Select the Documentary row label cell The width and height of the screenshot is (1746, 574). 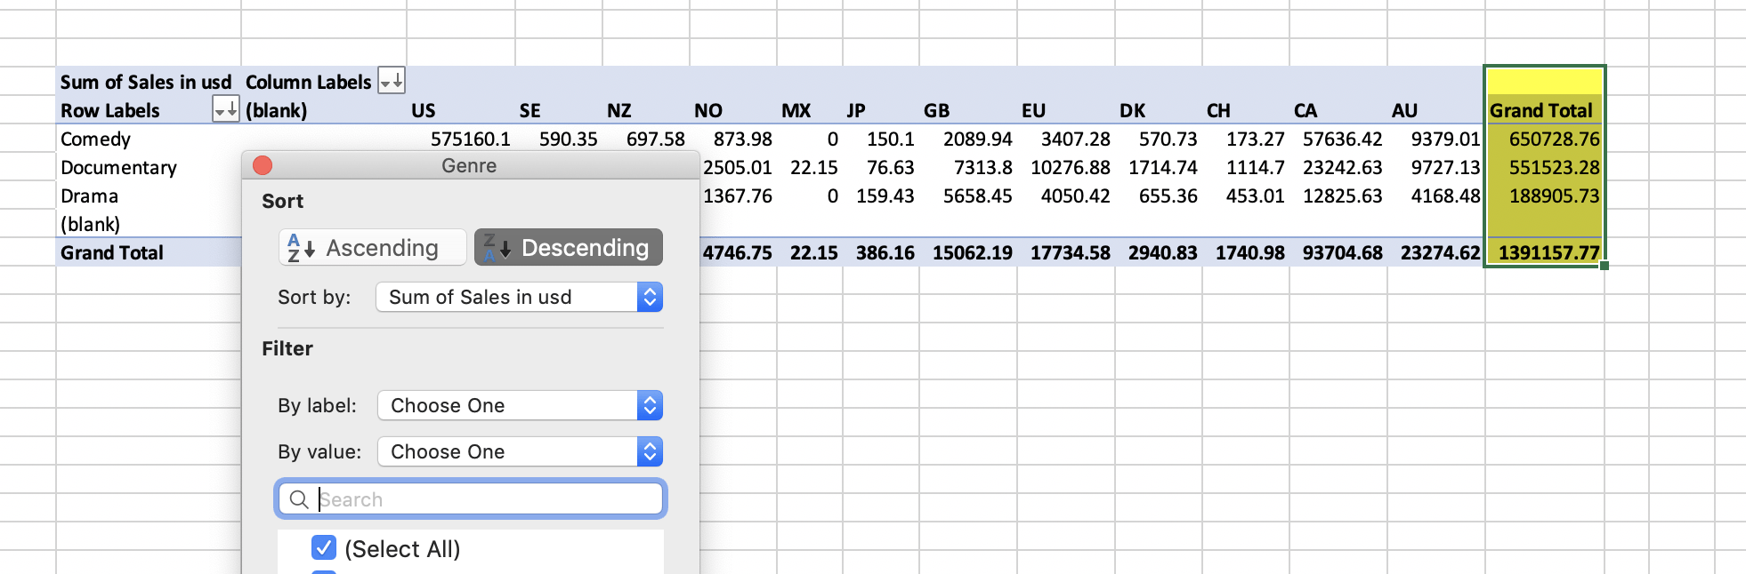tap(119, 168)
